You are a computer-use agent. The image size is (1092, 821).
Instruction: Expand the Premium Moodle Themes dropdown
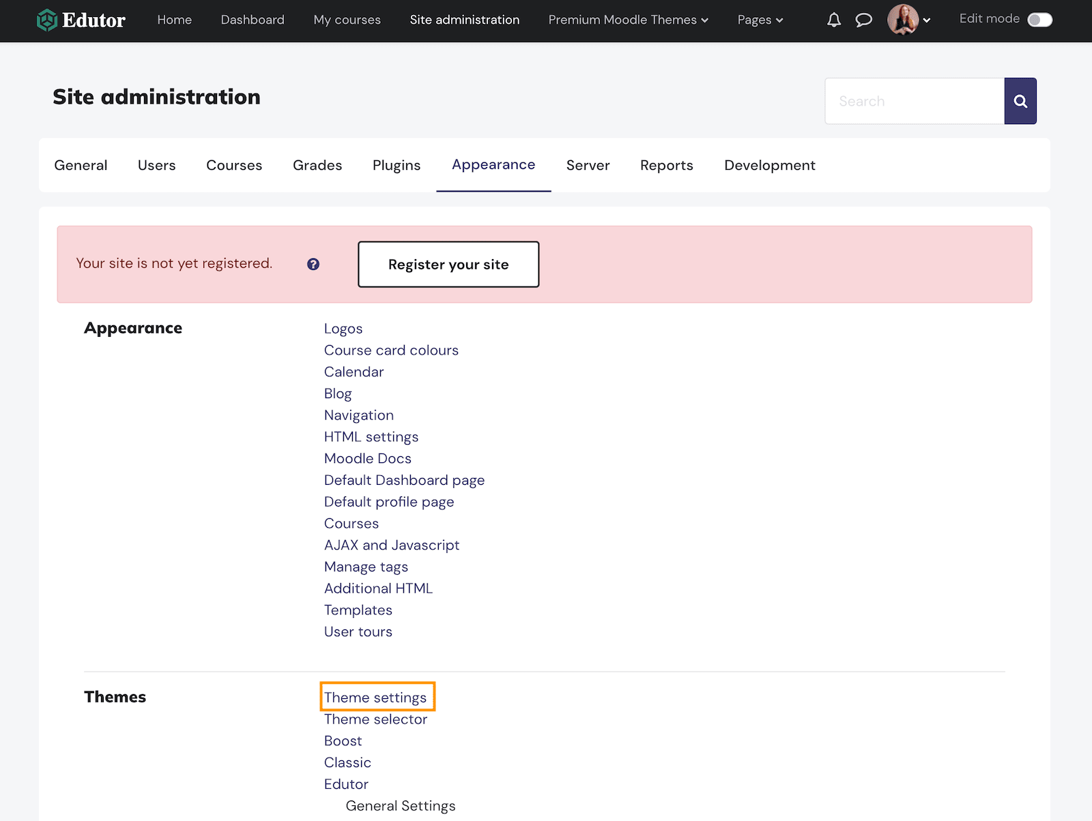tap(627, 20)
